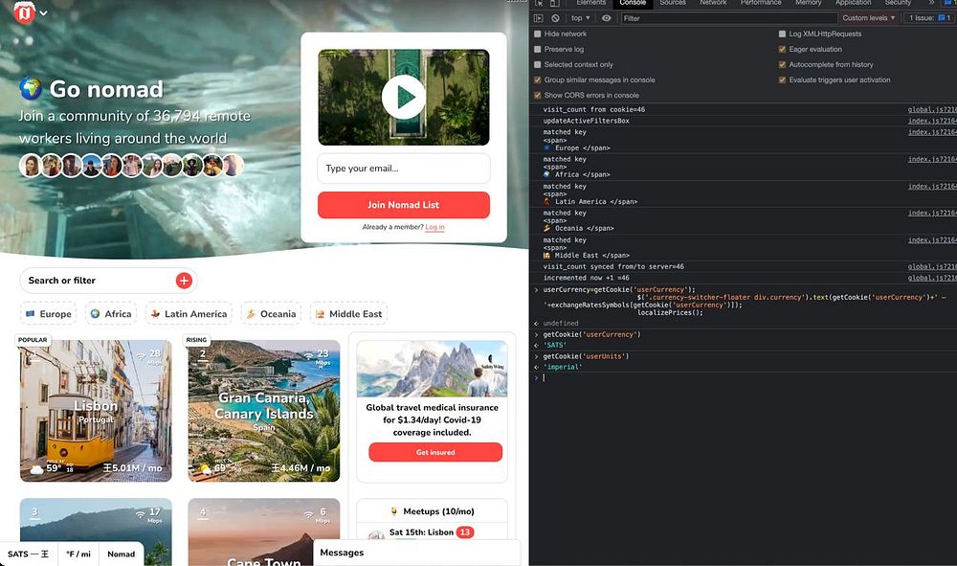Click the globe icon beside Go nomad
This screenshot has width=957, height=566.
click(31, 88)
